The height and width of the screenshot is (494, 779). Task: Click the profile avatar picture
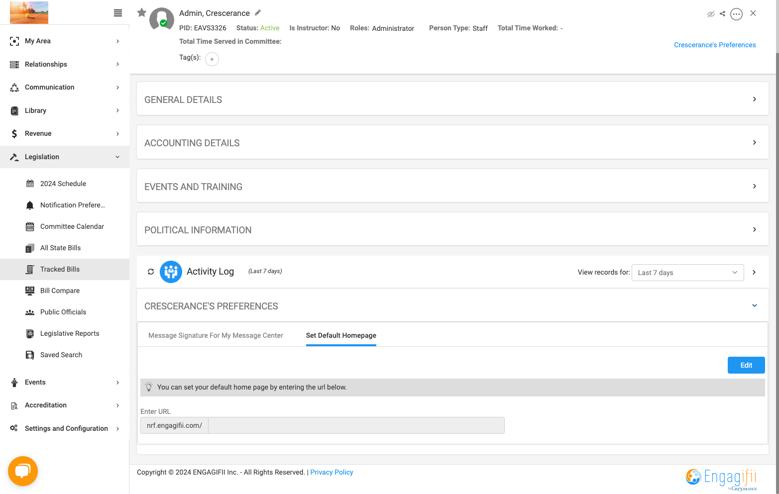click(x=162, y=20)
